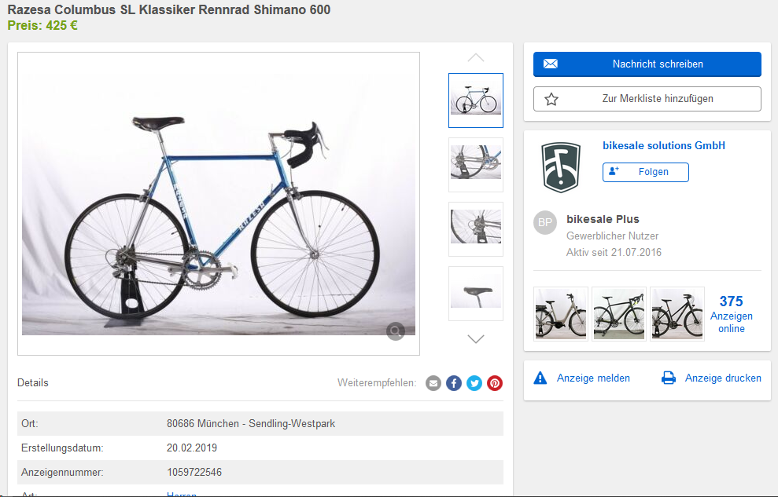Select the crankset close-up thumbnail
Screen dimensions: 778x497
476,165
